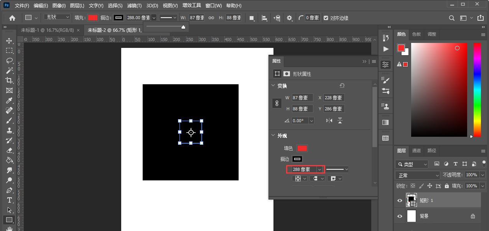The height and width of the screenshot is (231, 489).
Task: Open path alignment options
Action: tap(265, 18)
